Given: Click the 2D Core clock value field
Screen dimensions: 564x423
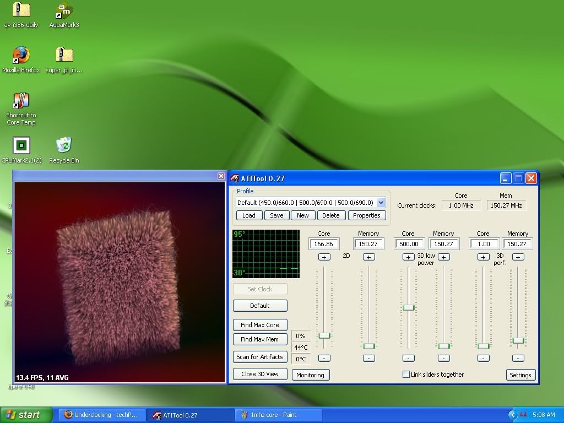Looking at the screenshot, I should point(324,244).
